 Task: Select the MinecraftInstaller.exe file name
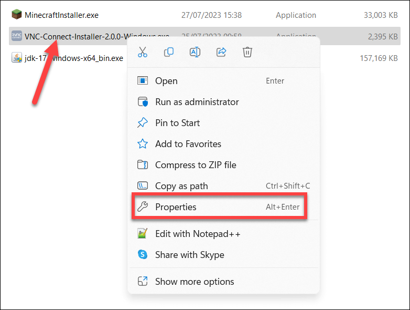click(61, 15)
